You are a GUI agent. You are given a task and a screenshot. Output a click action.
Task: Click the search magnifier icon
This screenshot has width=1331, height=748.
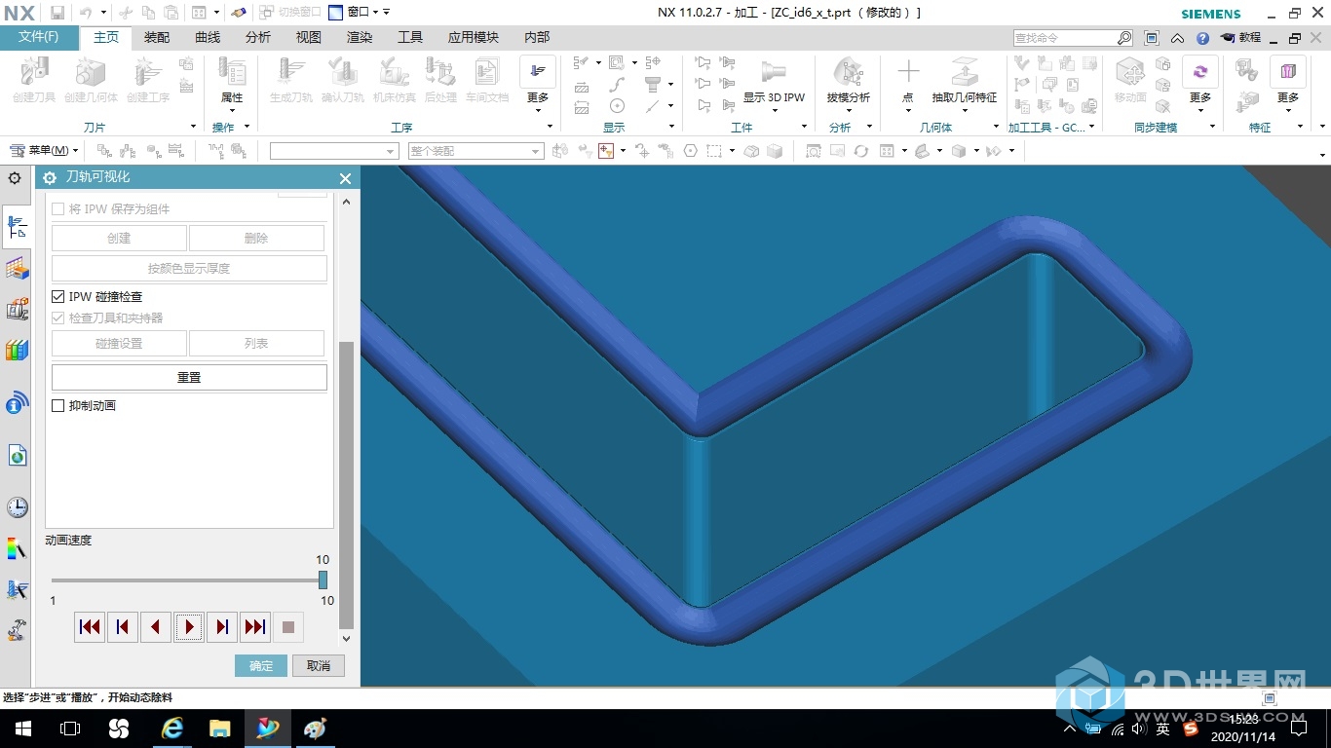coord(1124,38)
